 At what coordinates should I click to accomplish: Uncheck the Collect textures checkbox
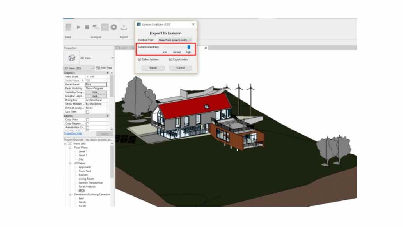(140, 60)
